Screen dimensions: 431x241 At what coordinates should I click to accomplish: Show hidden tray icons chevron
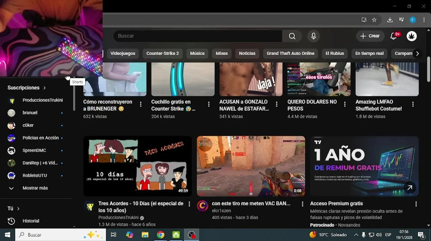coord(356,235)
